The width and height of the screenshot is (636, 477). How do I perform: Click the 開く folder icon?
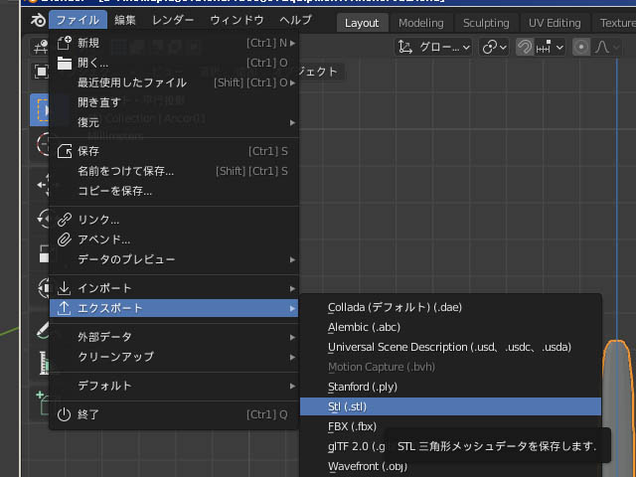point(64,63)
